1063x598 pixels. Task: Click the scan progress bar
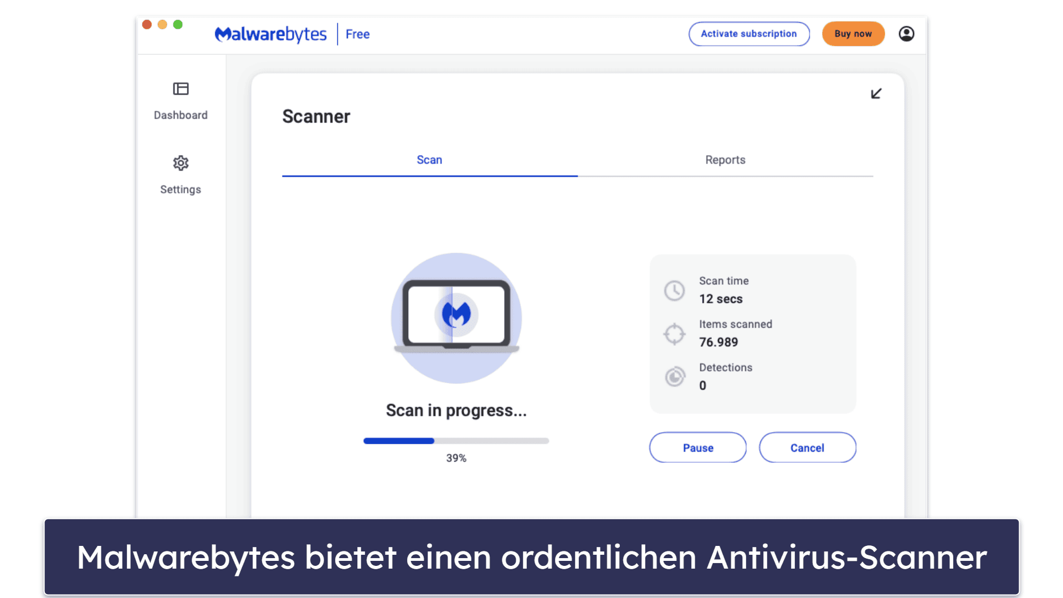coord(456,441)
